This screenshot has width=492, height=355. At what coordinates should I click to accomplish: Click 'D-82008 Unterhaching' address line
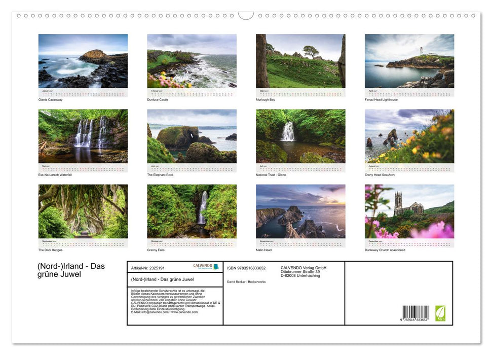(300, 275)
